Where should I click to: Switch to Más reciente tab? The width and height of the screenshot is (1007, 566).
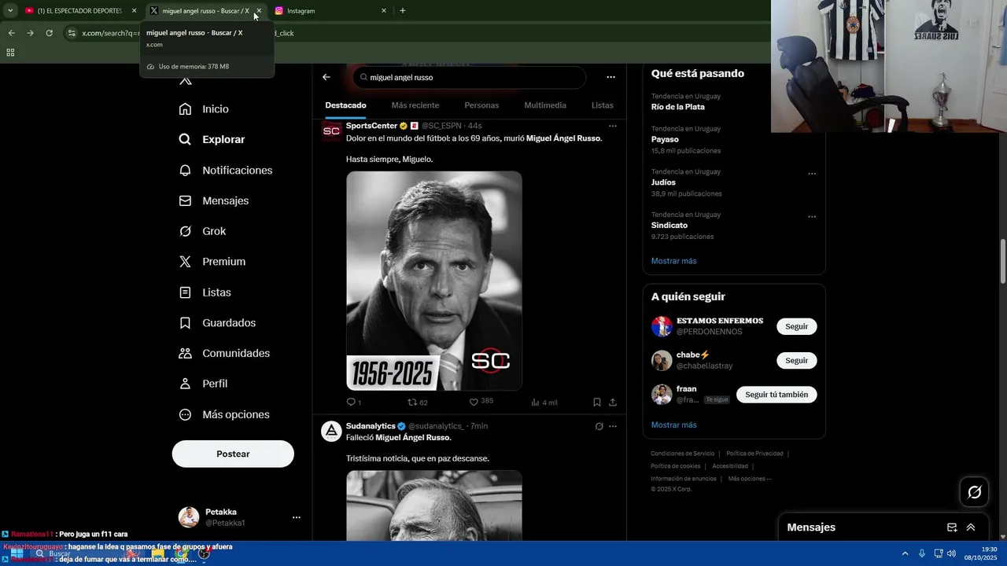(415, 105)
